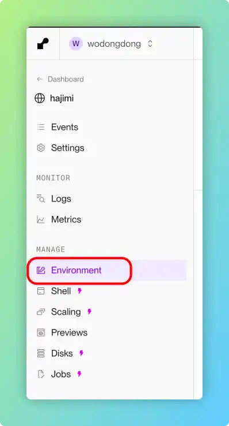This screenshot has height=426, width=229.
Task: Click the Settings gear icon
Action: click(x=41, y=148)
